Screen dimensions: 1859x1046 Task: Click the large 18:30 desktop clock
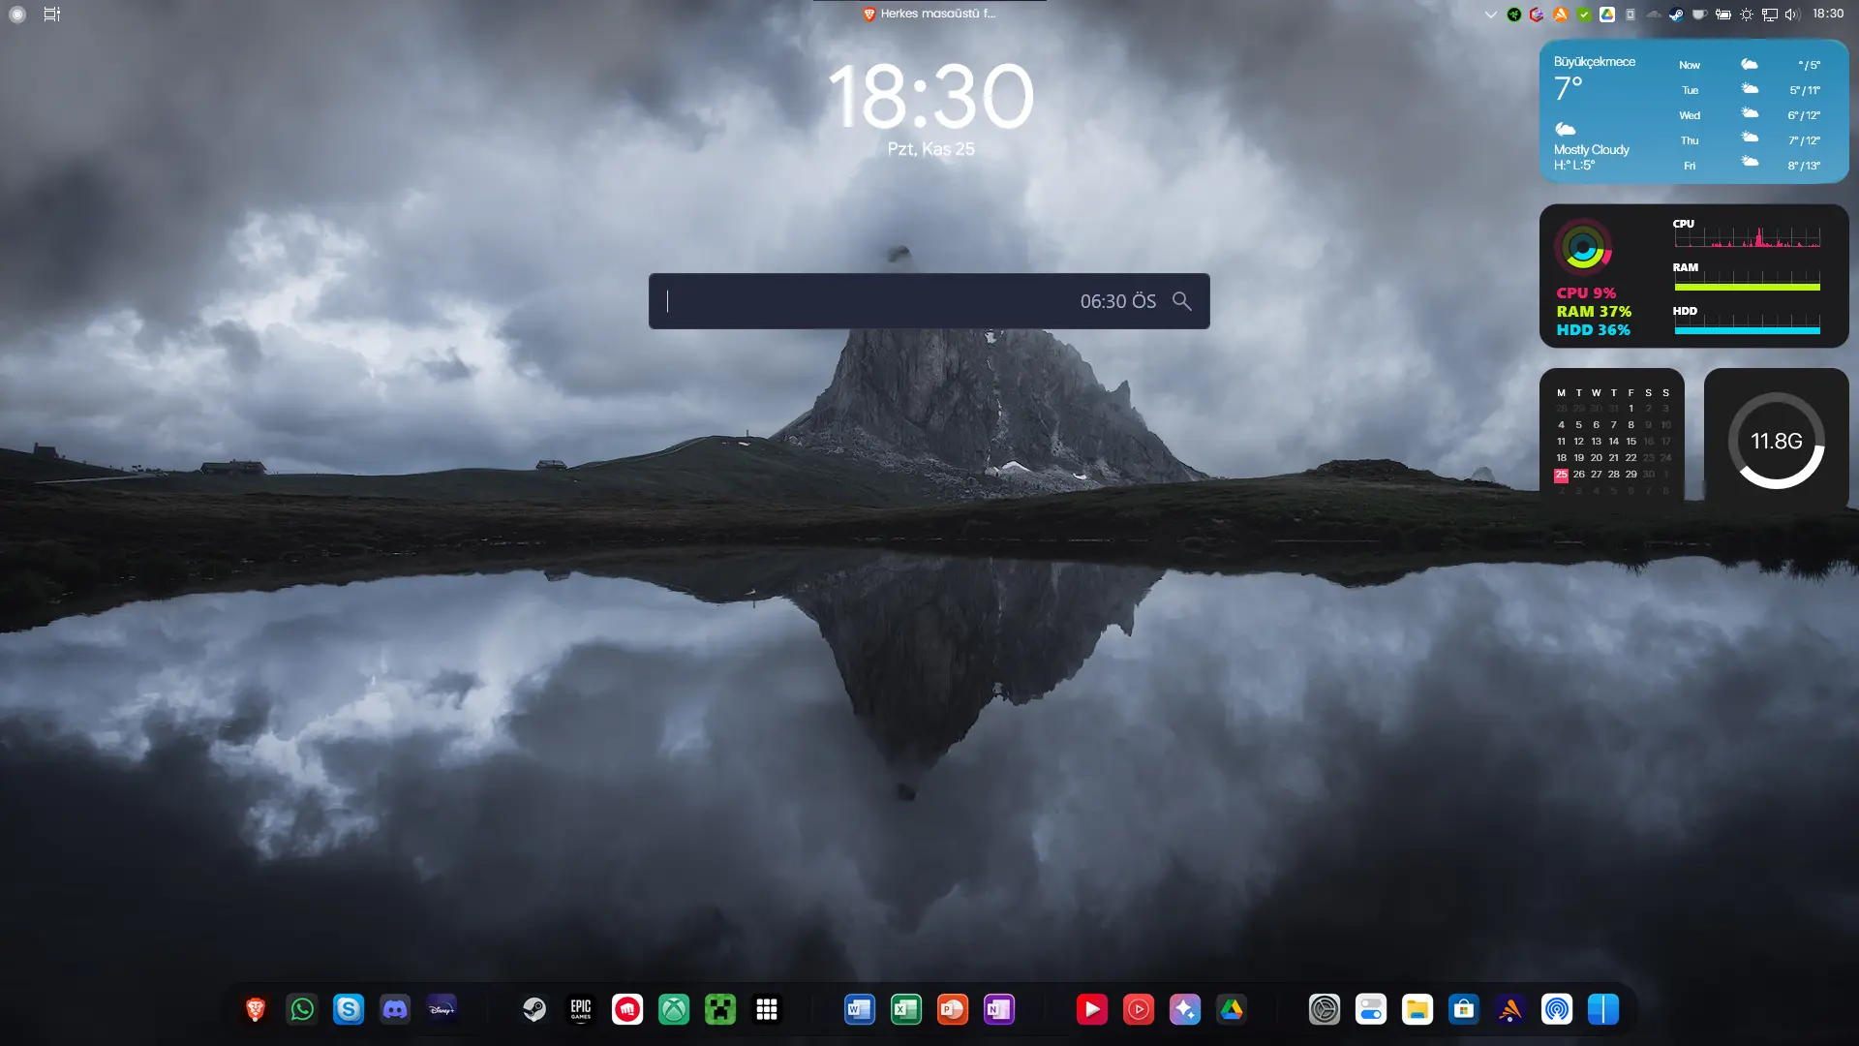[930, 97]
